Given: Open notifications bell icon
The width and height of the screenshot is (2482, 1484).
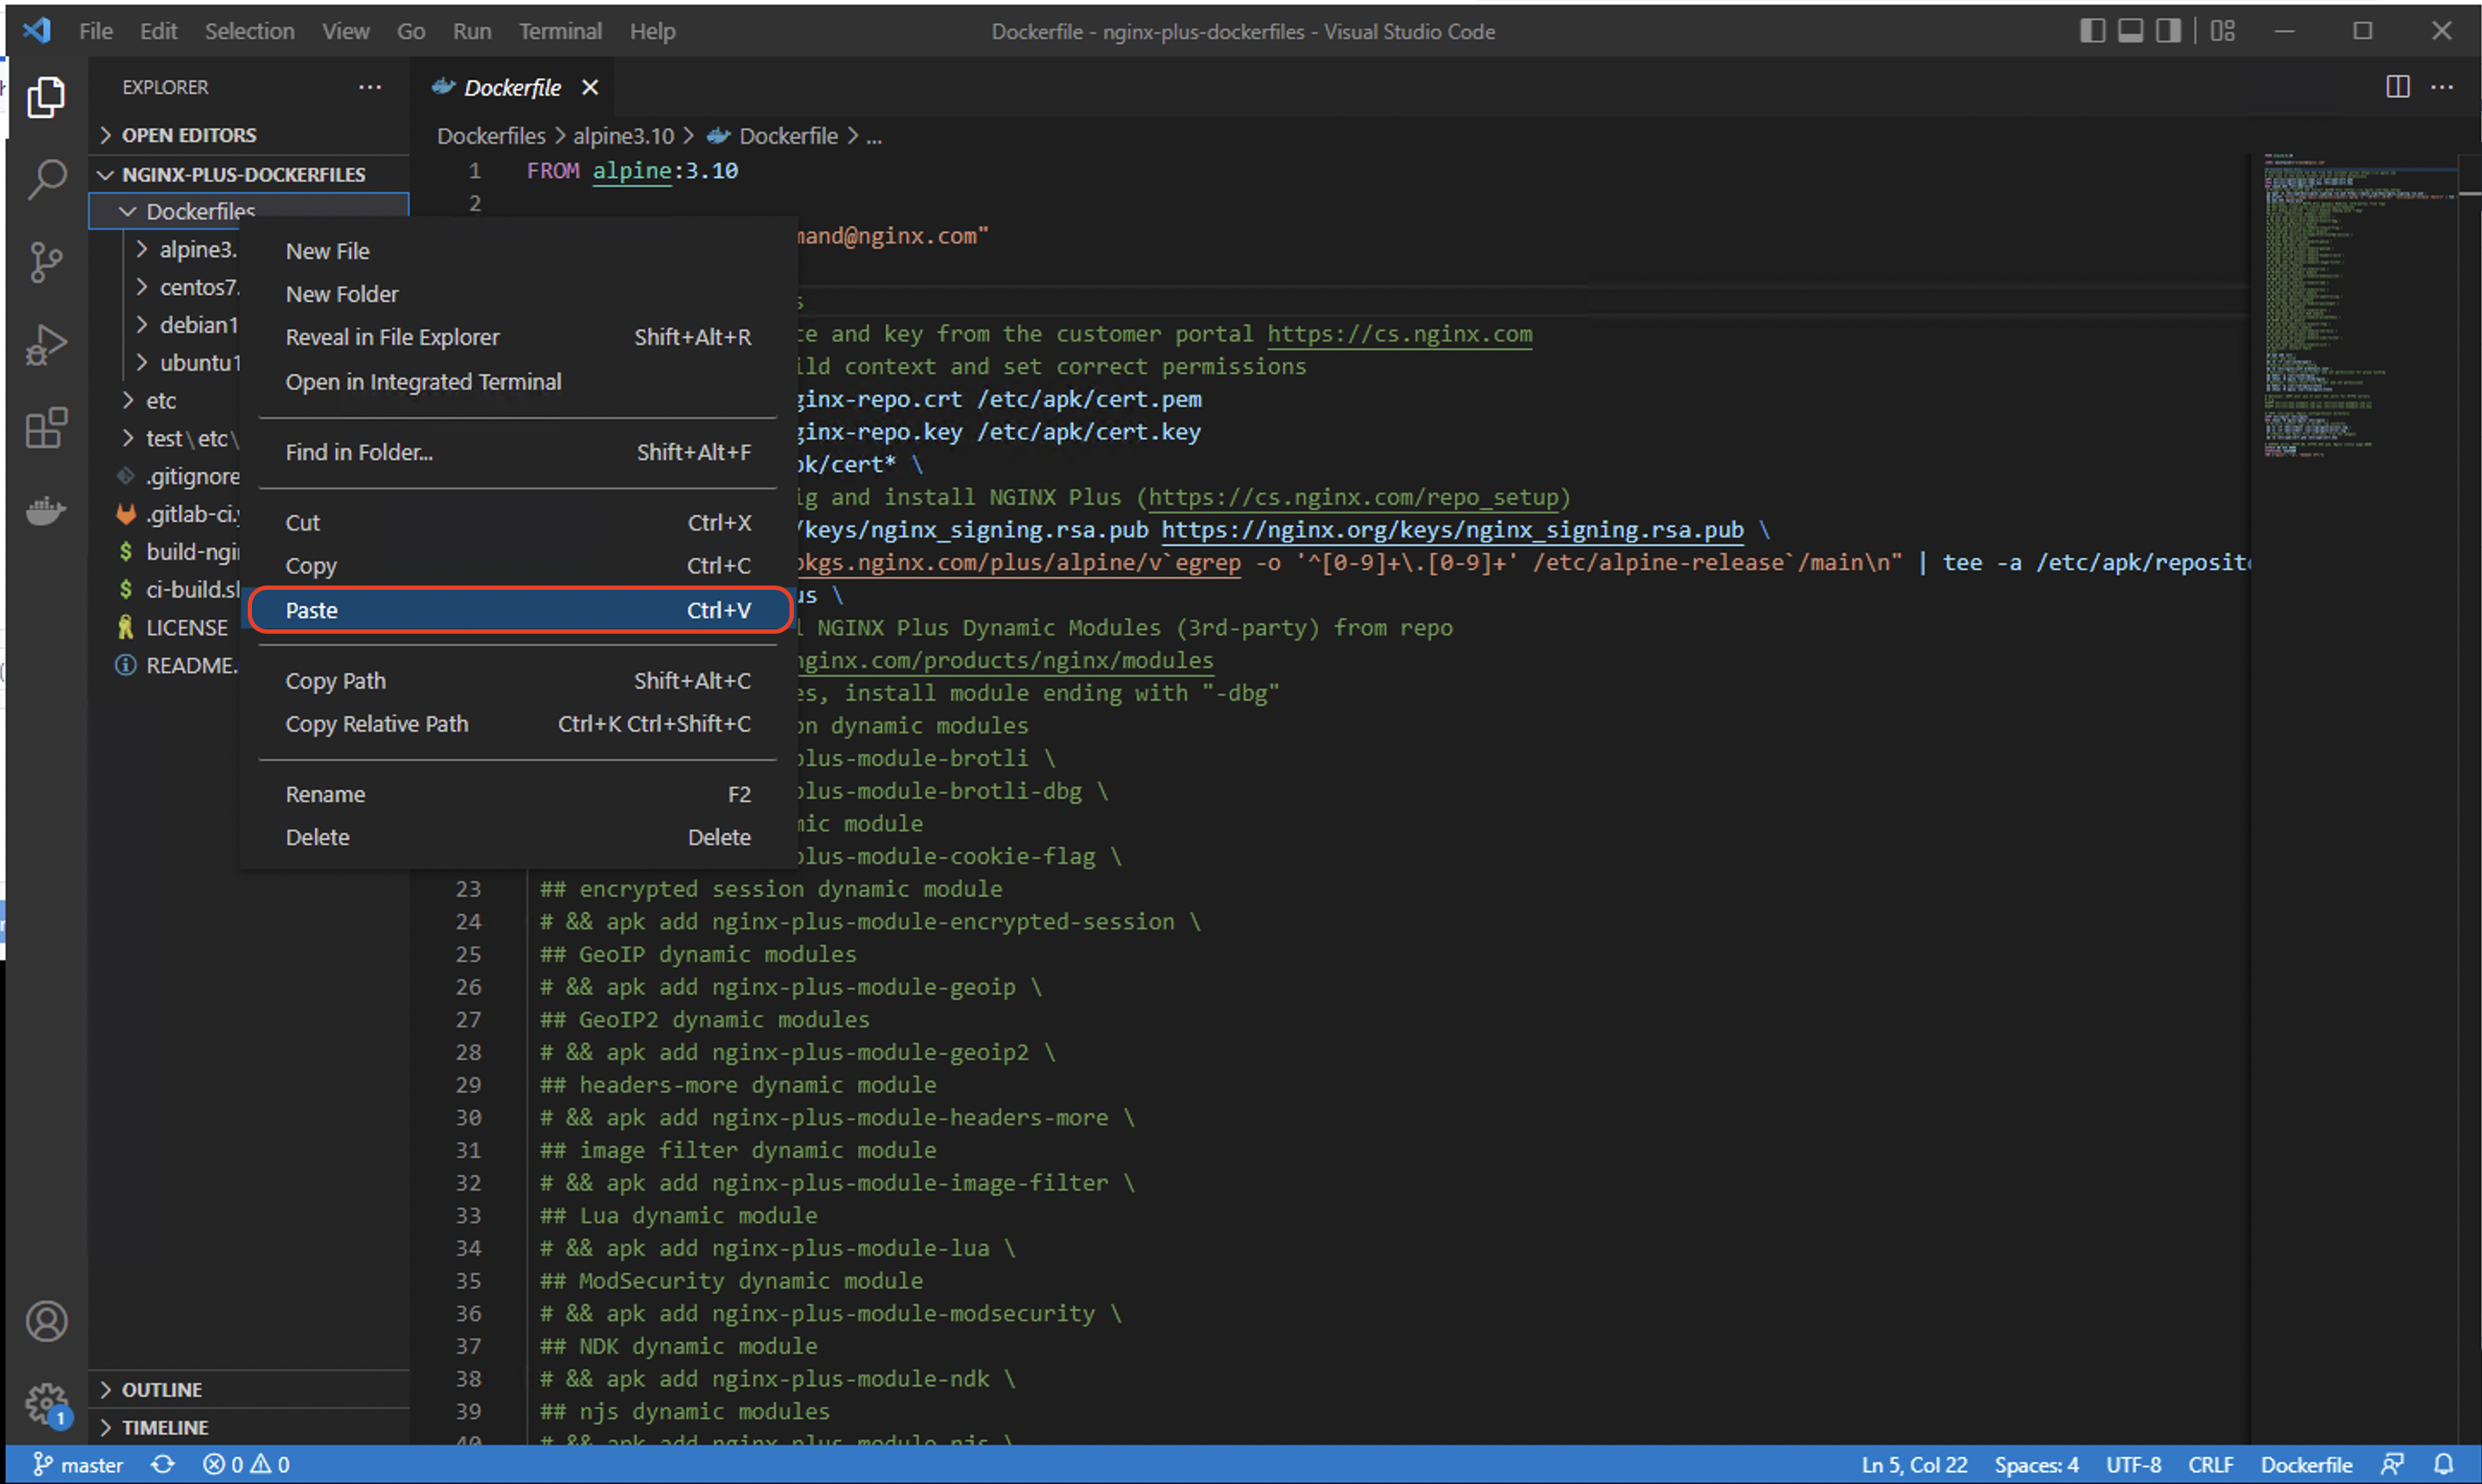Looking at the screenshot, I should click(2442, 1464).
